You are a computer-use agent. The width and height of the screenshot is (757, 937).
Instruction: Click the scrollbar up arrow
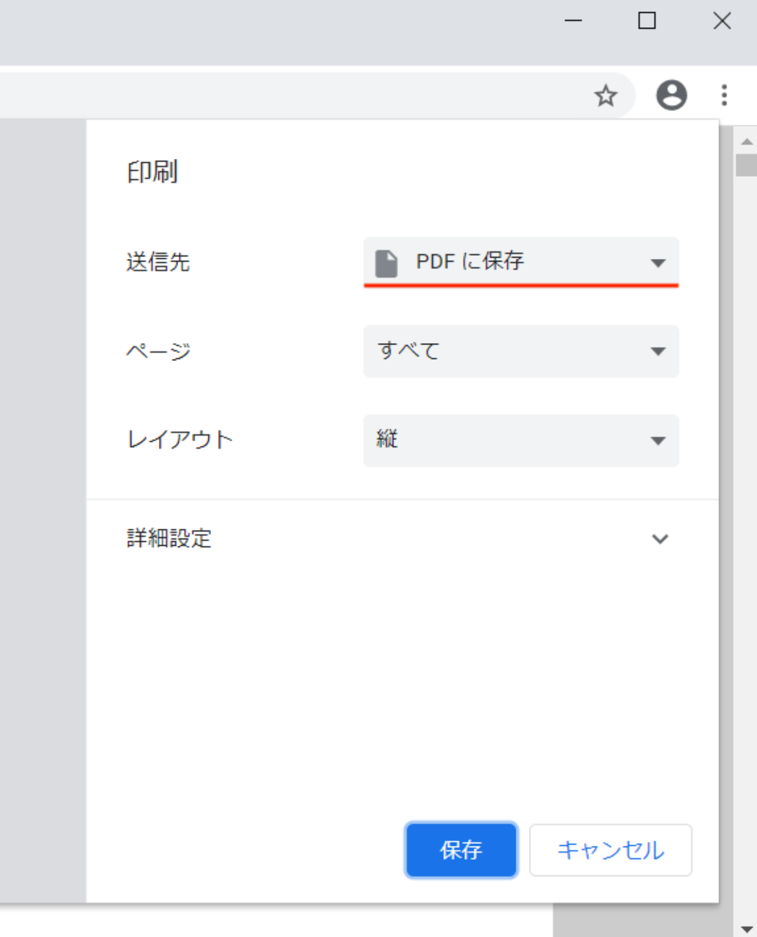(x=747, y=141)
